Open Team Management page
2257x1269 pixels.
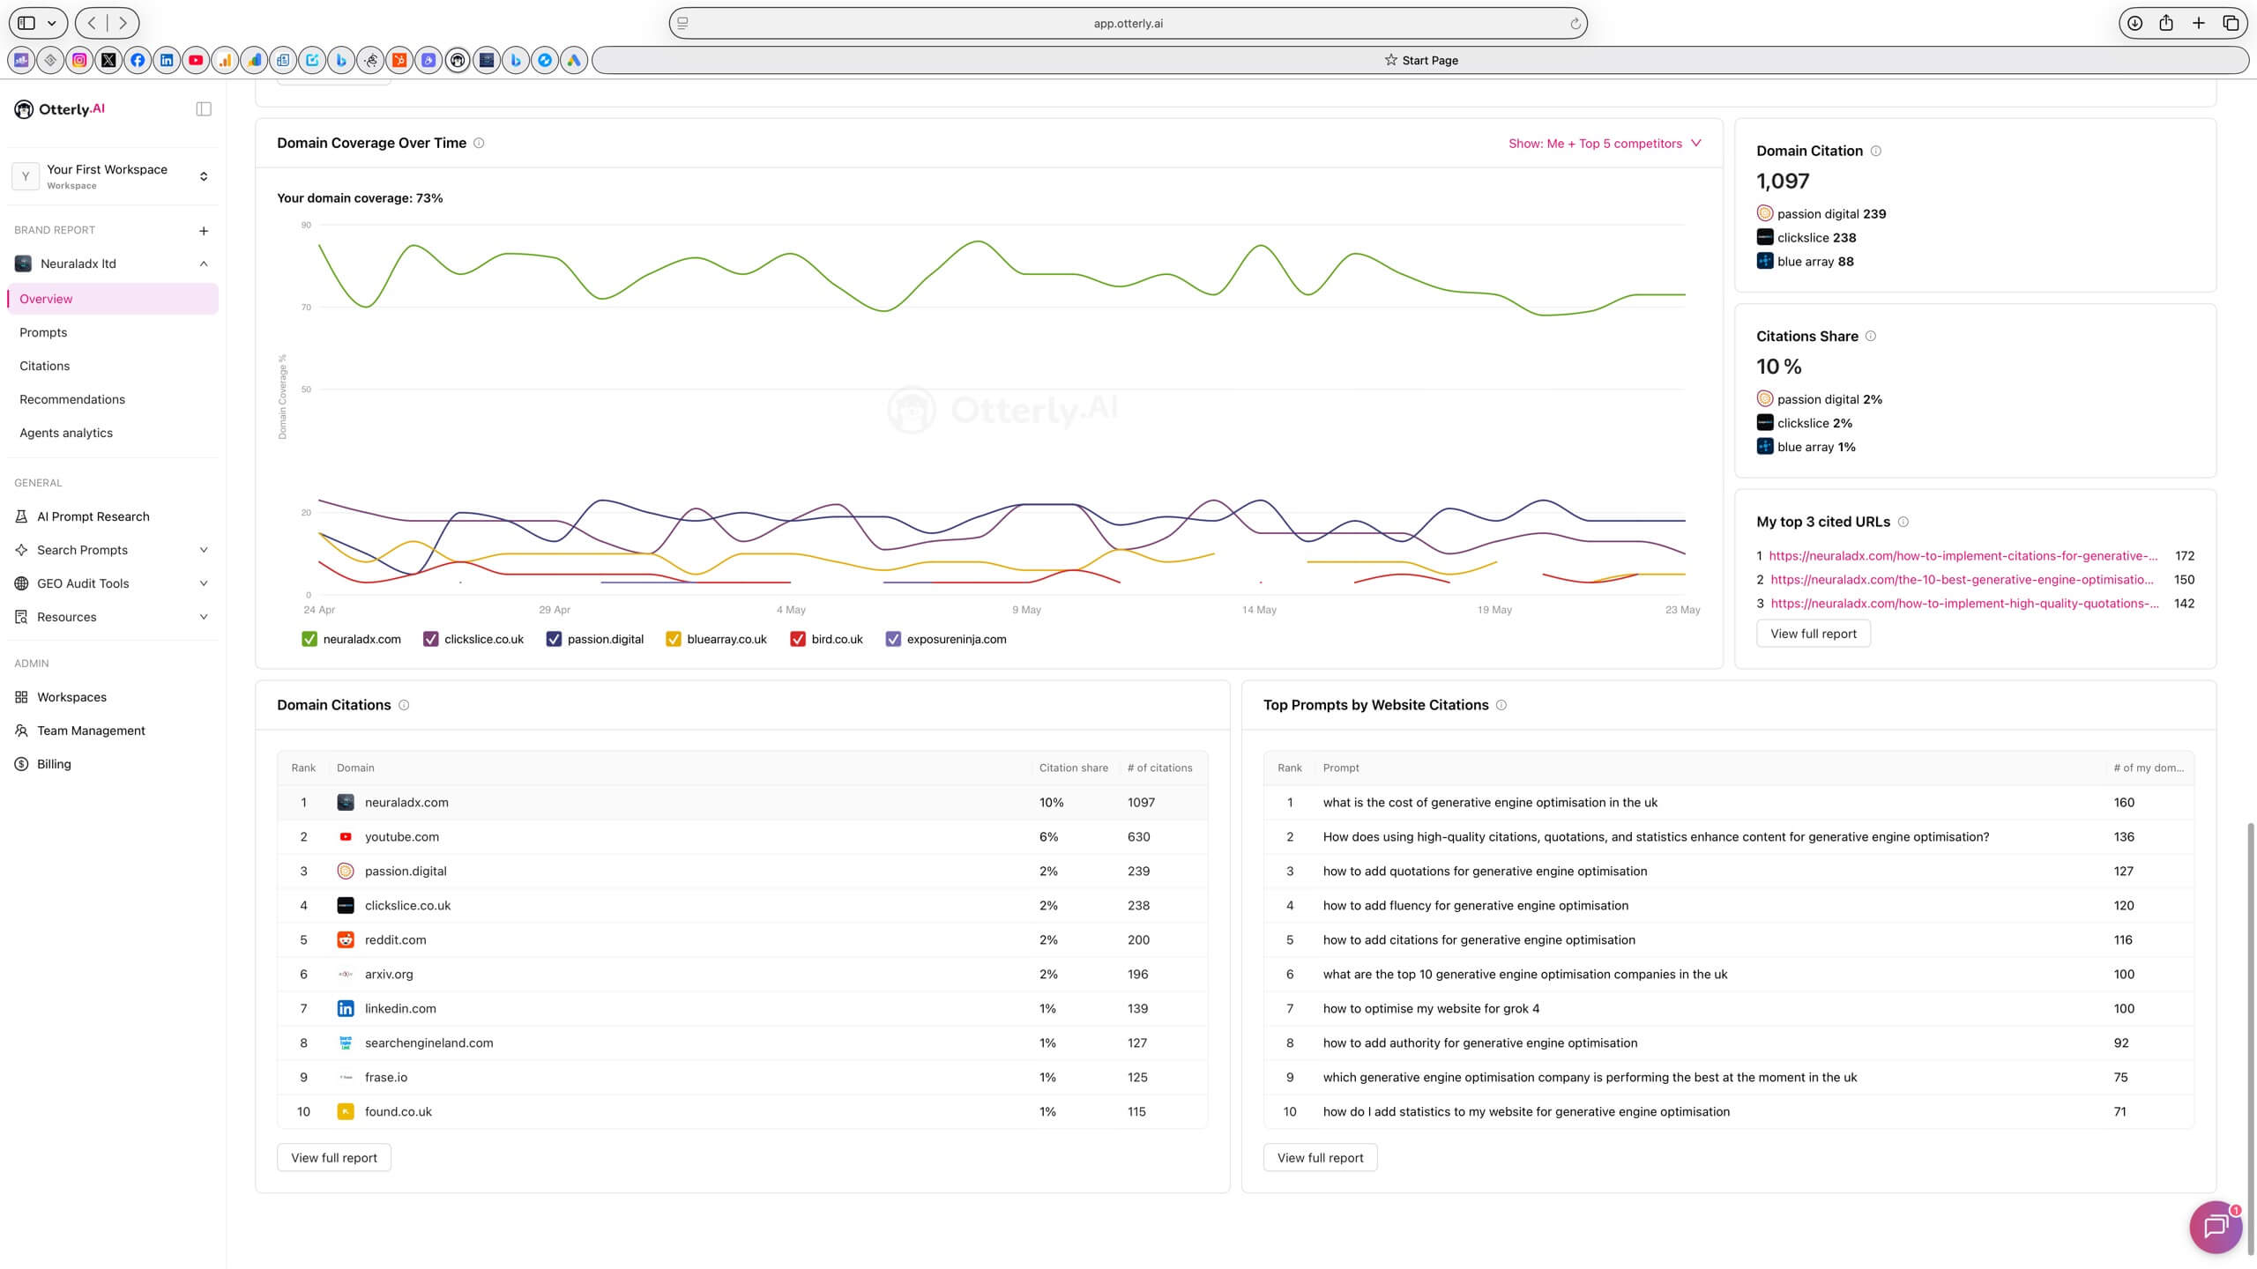[x=91, y=731]
